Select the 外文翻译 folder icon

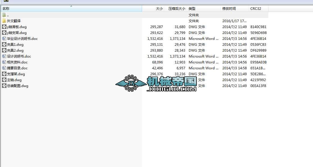point(4,21)
